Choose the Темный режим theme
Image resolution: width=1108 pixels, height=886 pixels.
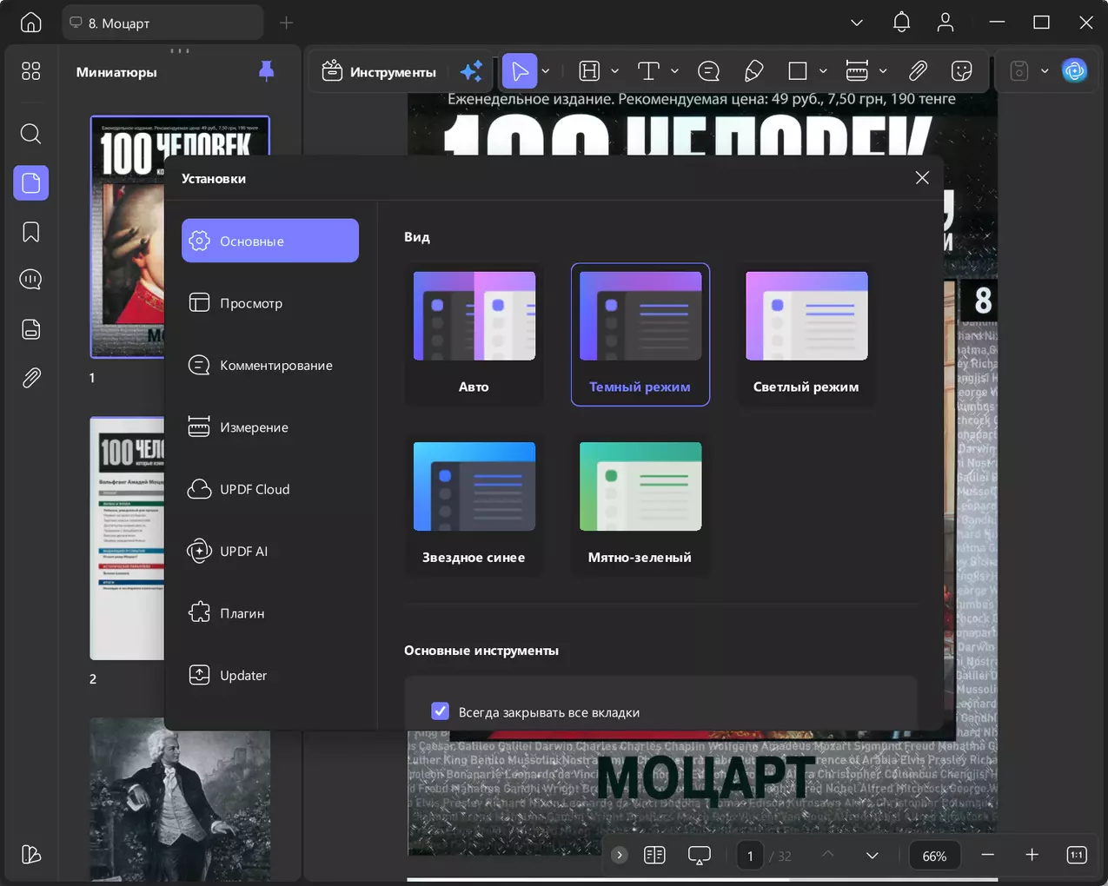(x=640, y=334)
